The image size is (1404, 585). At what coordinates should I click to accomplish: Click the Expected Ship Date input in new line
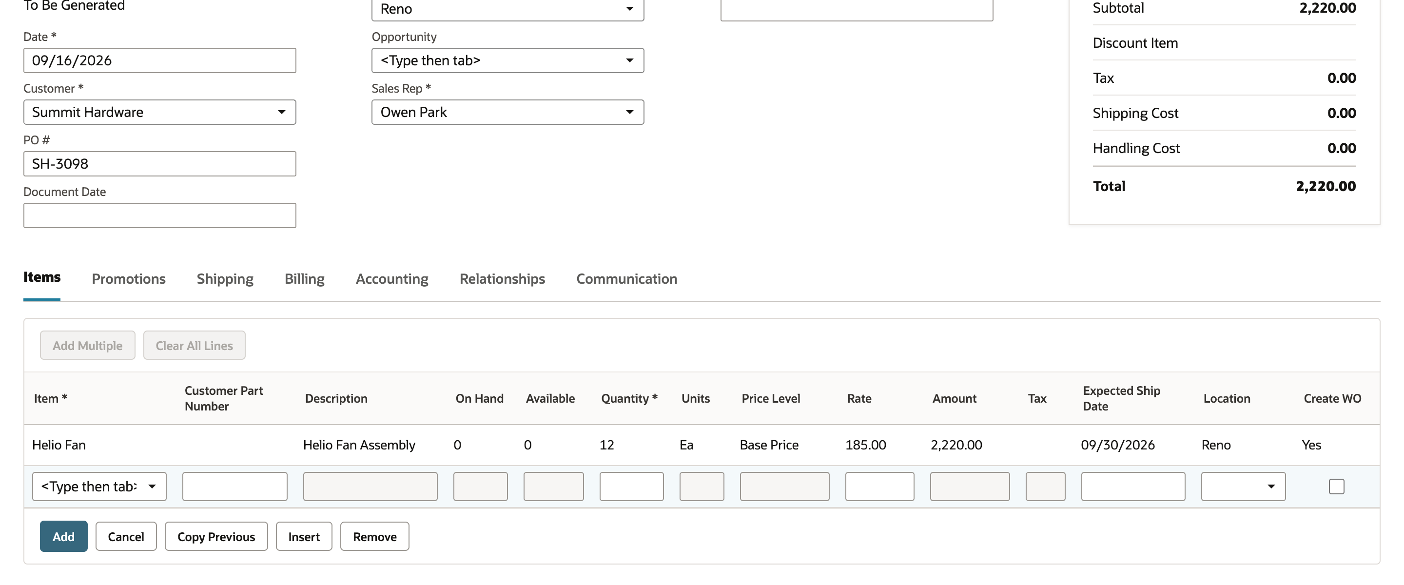1132,486
